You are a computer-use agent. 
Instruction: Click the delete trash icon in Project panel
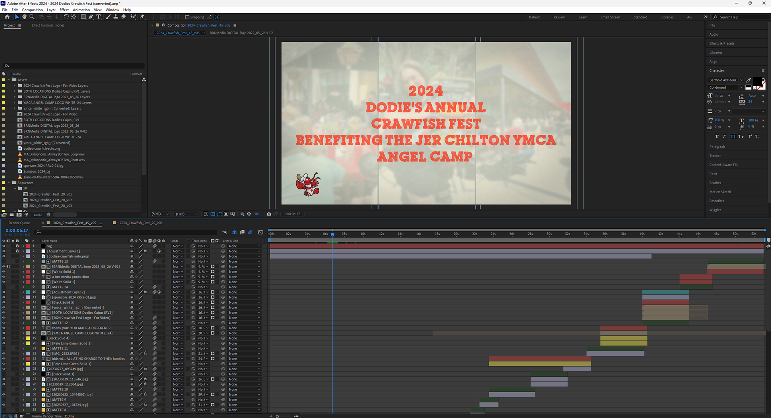tap(49, 215)
